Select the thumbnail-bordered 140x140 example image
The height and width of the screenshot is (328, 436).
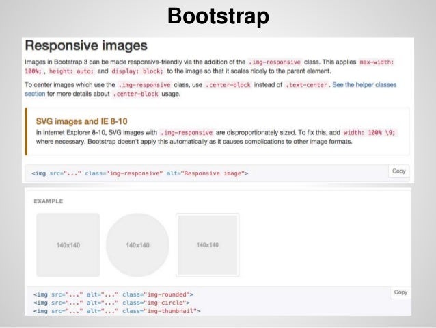208,245
